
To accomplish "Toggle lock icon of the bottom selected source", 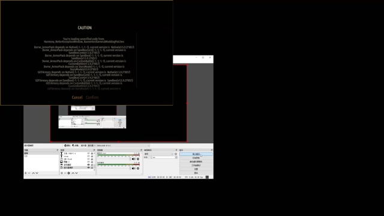I will pos(92,168).
